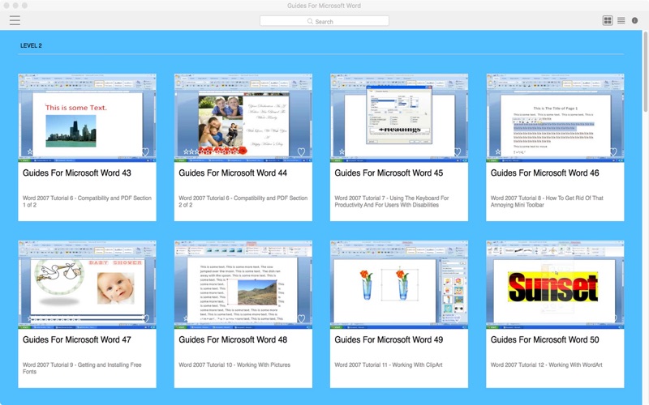
Task: Select 'Using The Keyboard For Productivity' description
Action: coord(392,201)
